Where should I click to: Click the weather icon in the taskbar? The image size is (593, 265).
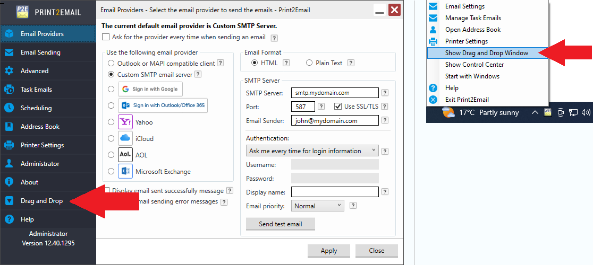[x=448, y=113]
